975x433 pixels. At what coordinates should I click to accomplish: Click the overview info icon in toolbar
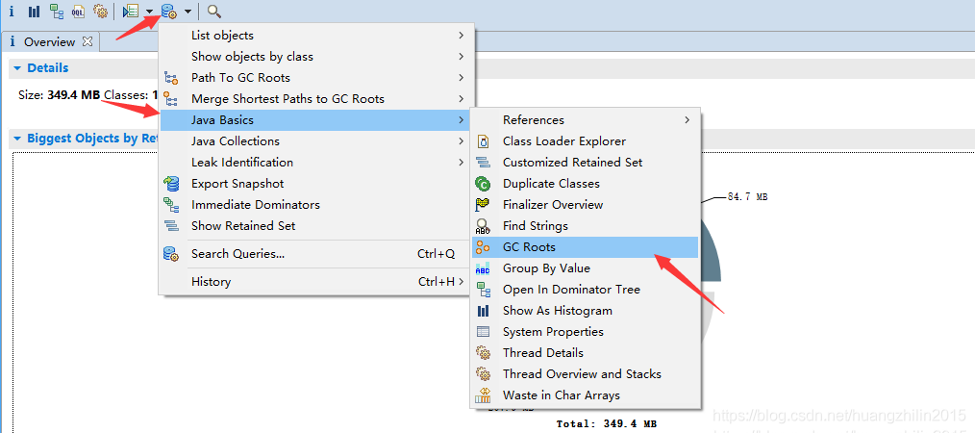pos(12,12)
